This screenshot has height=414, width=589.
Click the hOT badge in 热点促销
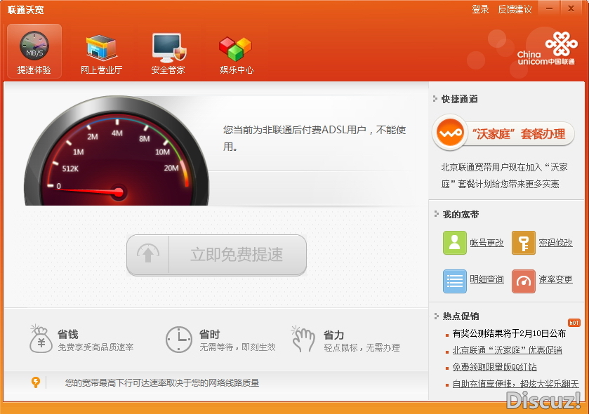[574, 323]
